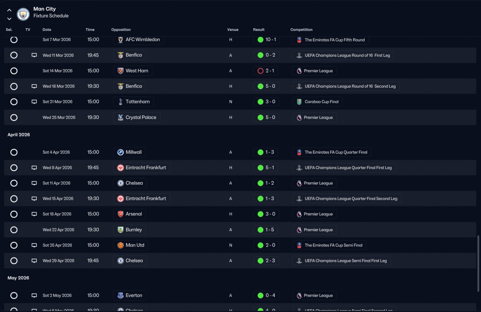Select the West Ham fixture radio button
The image size is (481, 312).
(14, 71)
